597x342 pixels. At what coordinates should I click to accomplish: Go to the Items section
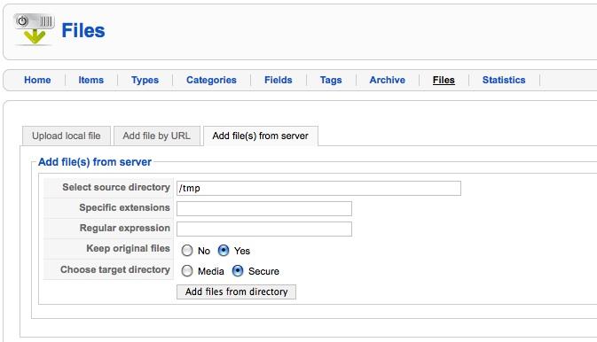(91, 80)
